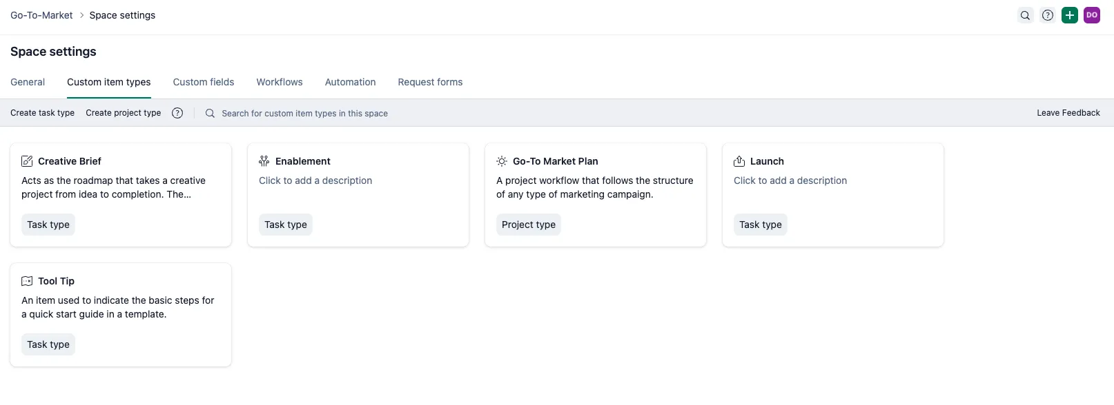Focus the custom item types search field
This screenshot has height=405, width=1114.
coord(304,113)
